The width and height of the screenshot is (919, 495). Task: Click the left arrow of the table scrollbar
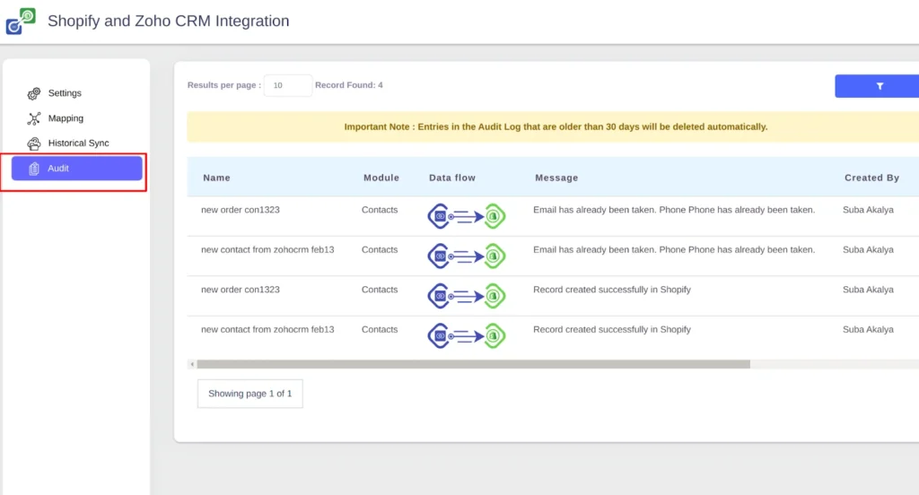pyautogui.click(x=192, y=364)
